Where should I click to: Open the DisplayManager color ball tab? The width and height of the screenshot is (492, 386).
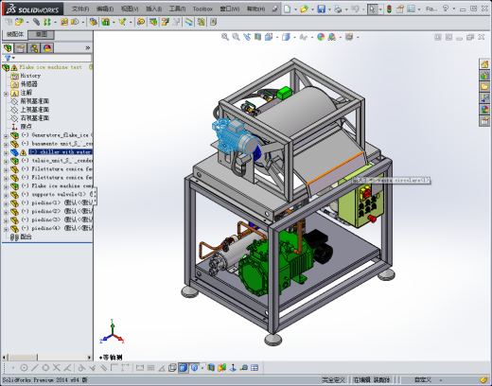[x=47, y=48]
